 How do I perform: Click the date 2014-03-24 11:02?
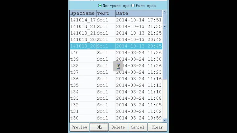(x=139, y=111)
